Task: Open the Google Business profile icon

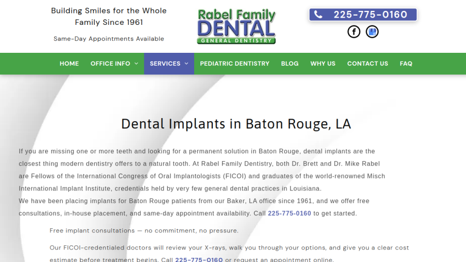Action: click(372, 32)
